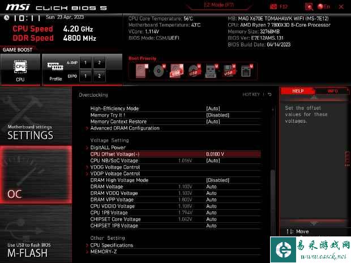Viewport: 351px width, 263px height.
Task: Click the USB floppy boot device icon
Action: coord(229,71)
